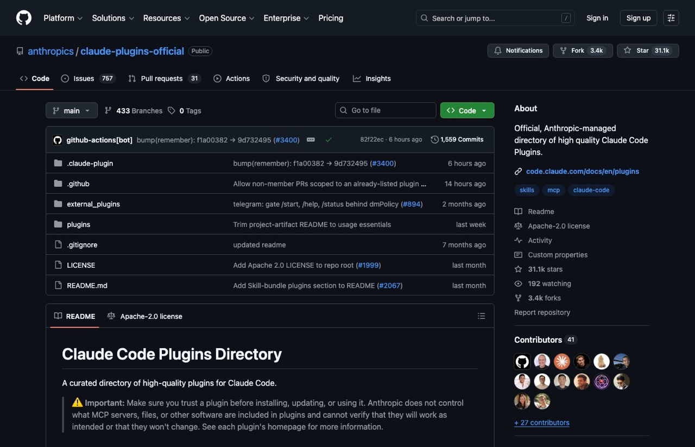Click the scale icon beside Apache-2.0 license

[518, 226]
